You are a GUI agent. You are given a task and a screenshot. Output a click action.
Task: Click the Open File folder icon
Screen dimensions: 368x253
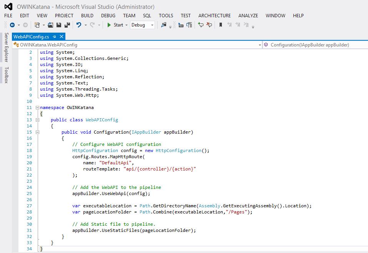point(50,25)
